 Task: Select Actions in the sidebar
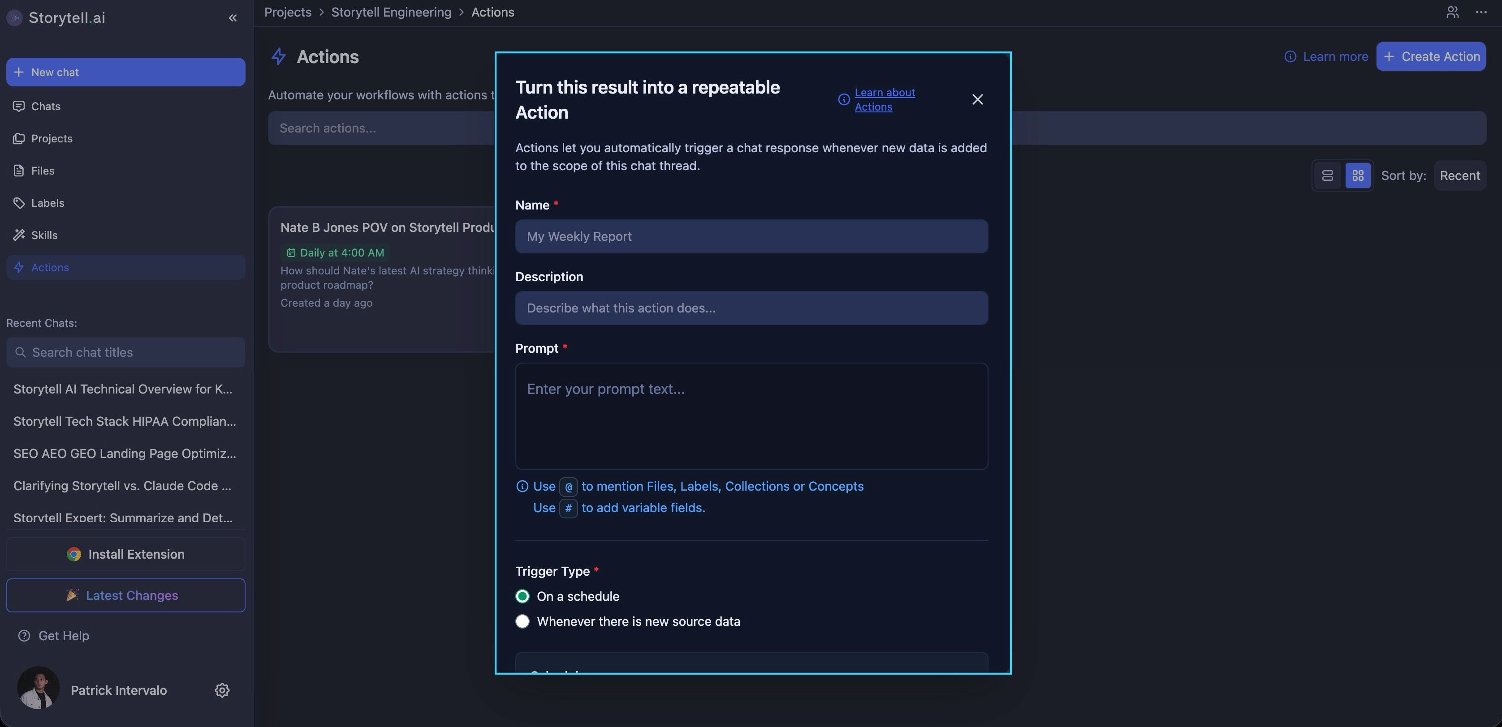(x=125, y=267)
